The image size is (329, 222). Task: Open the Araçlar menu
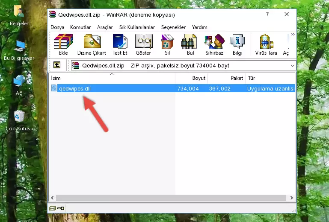(x=105, y=27)
